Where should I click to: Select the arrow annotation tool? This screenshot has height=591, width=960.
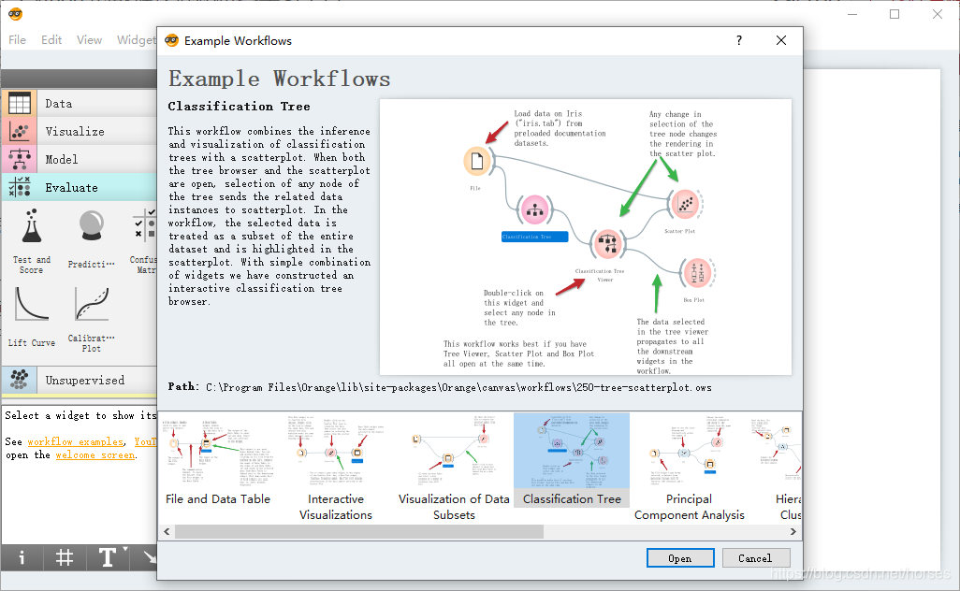(x=149, y=557)
